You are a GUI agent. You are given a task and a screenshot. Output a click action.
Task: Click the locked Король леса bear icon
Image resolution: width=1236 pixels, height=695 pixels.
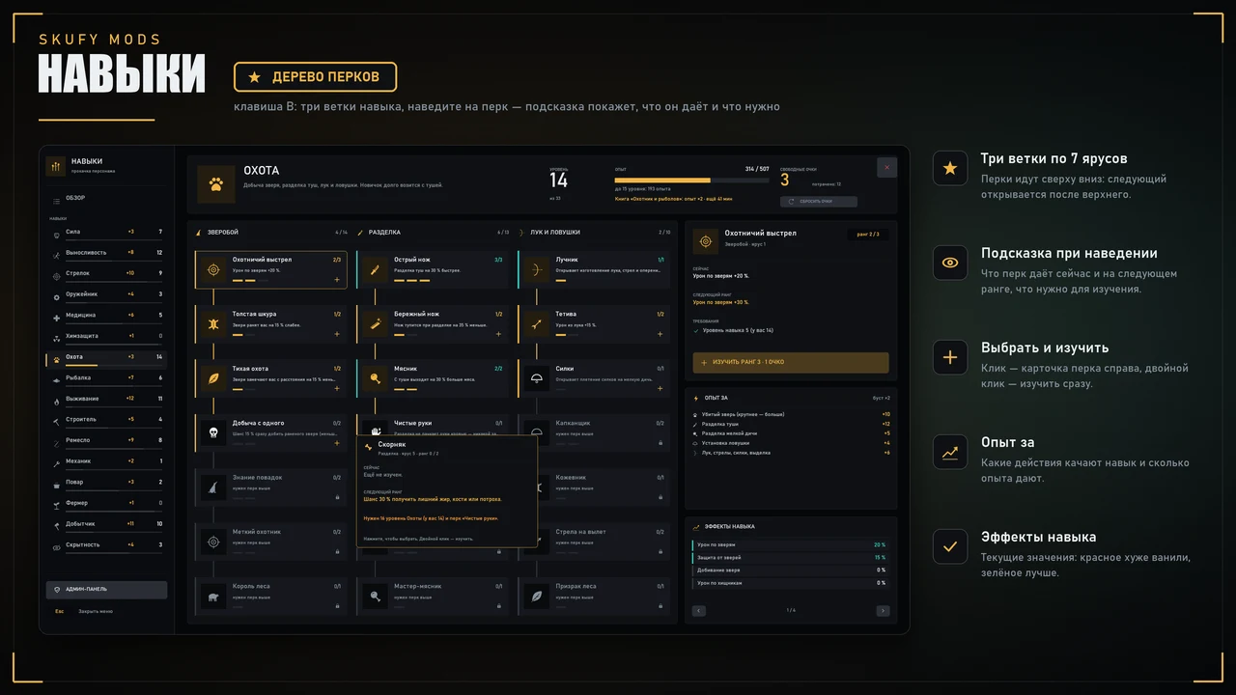pos(213,597)
